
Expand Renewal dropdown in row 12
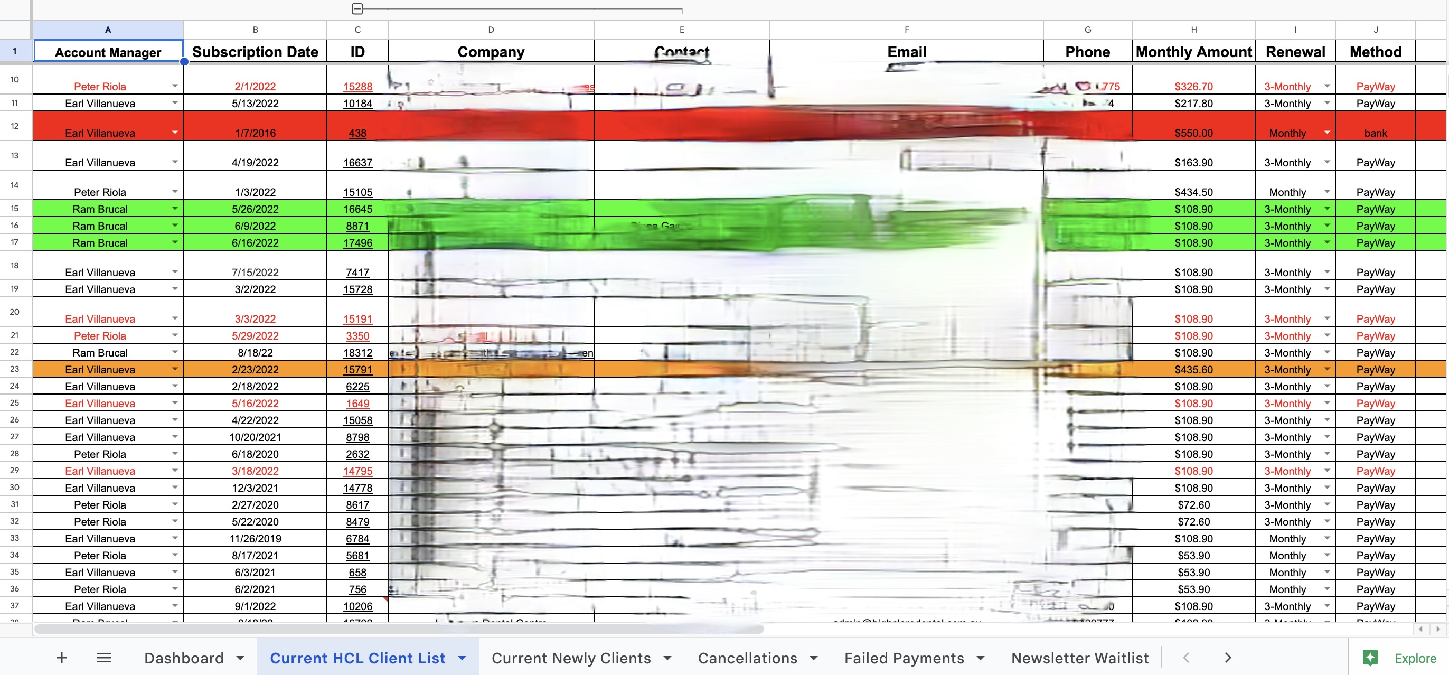point(1327,133)
